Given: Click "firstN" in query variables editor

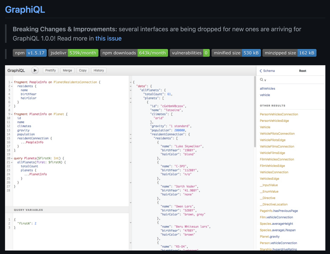Looking at the screenshot, I should point(24,224).
